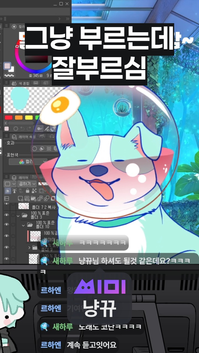Open Layer panel hamburger menu icon
This screenshot has width=199, height=353.
(x=6, y=177)
